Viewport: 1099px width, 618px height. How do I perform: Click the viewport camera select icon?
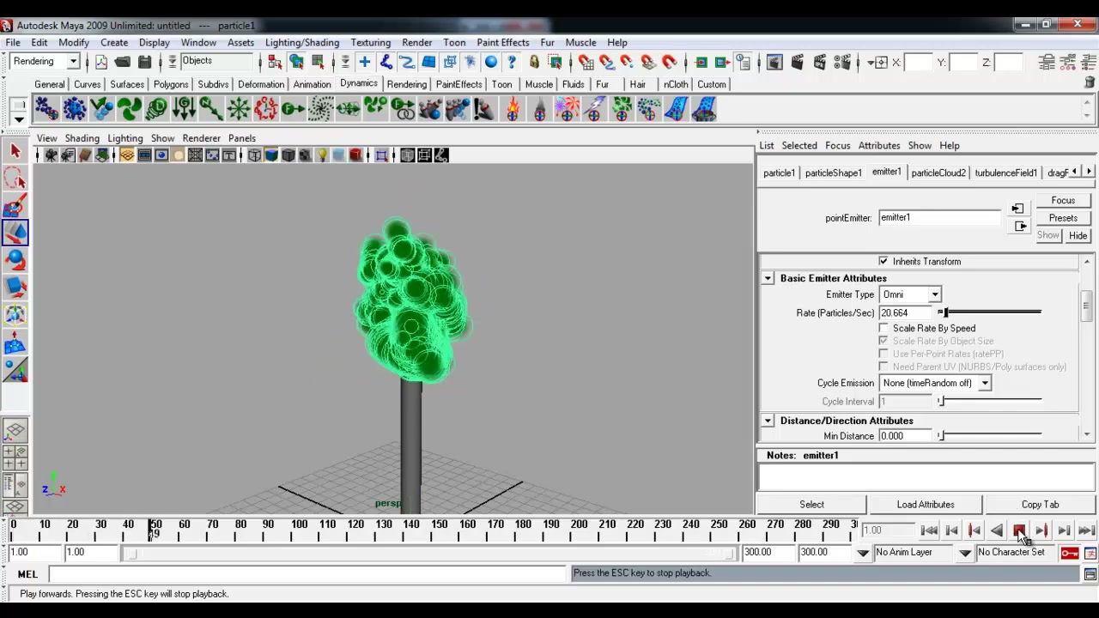[x=51, y=155]
